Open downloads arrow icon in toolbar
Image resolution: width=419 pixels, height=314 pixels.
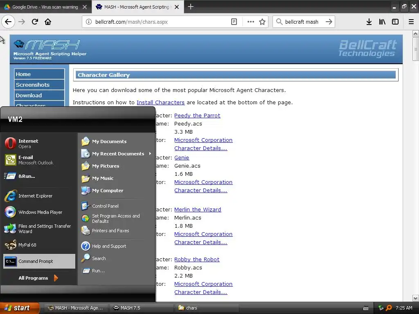point(369,22)
